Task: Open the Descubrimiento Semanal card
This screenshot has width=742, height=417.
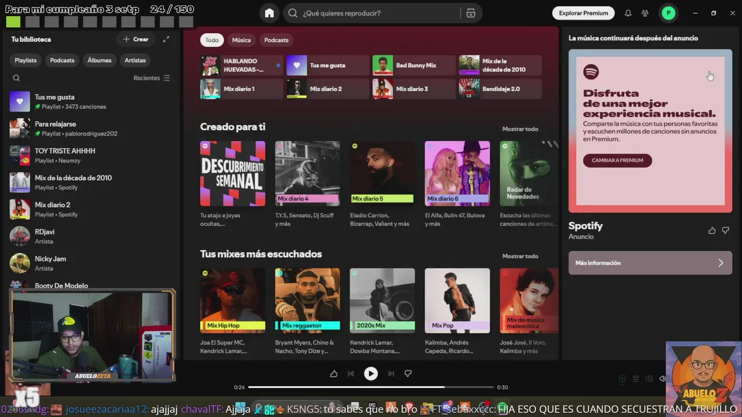Action: pos(232,185)
